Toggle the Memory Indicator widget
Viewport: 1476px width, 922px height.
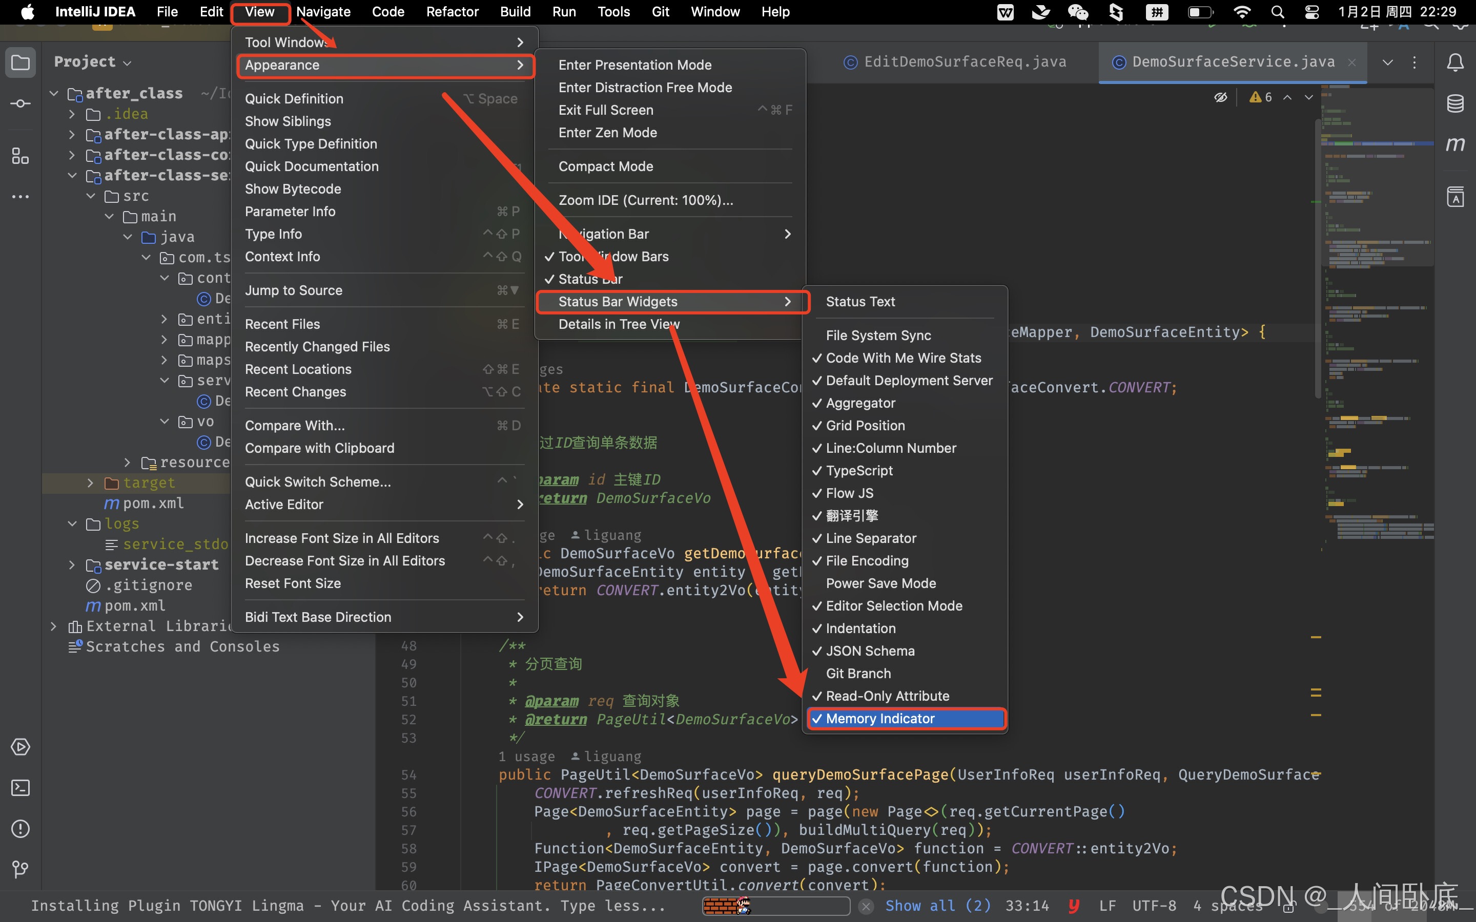(879, 718)
